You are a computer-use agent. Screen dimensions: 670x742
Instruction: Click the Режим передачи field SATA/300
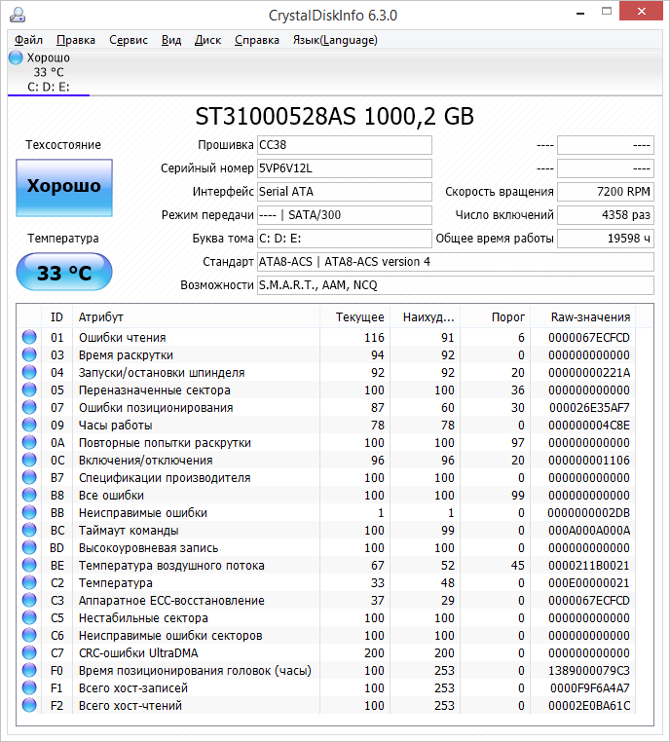(345, 215)
